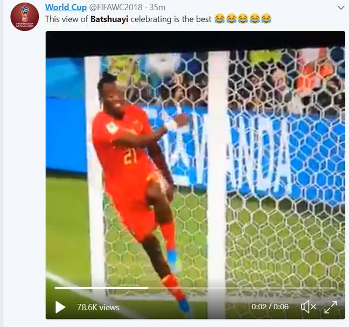Expand the video to fullscreen
This screenshot has width=349, height=327.
tap(331, 307)
